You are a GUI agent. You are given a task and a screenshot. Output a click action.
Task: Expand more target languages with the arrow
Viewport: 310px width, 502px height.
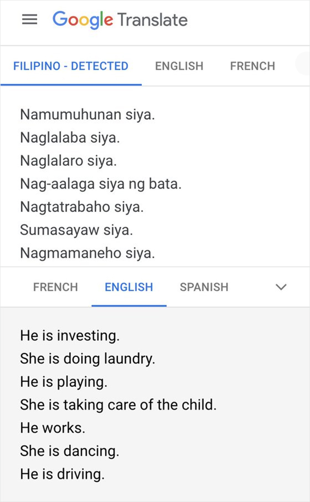click(281, 287)
